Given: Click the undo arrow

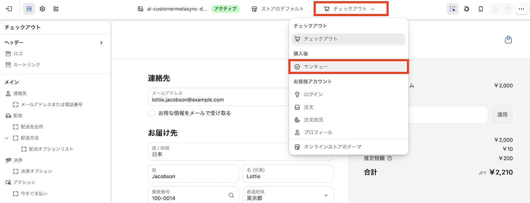Looking at the screenshot, I should (x=495, y=9).
